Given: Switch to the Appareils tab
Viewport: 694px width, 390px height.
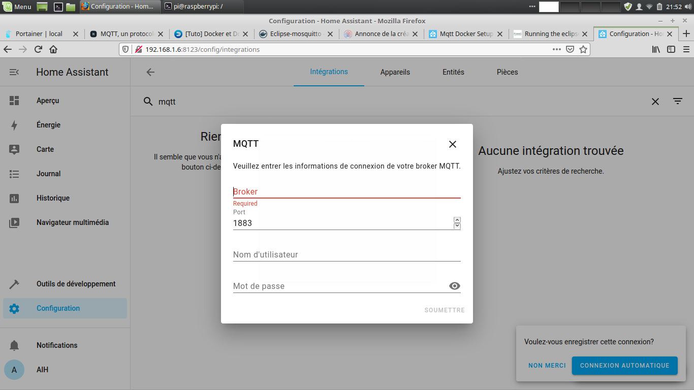Looking at the screenshot, I should (395, 72).
